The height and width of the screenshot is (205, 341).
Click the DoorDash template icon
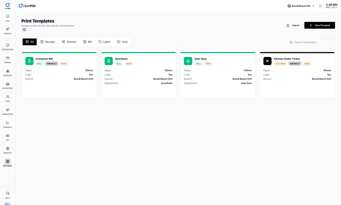pyautogui.click(x=109, y=61)
